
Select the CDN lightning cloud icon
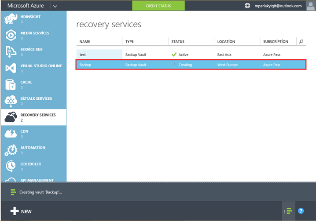(11, 134)
